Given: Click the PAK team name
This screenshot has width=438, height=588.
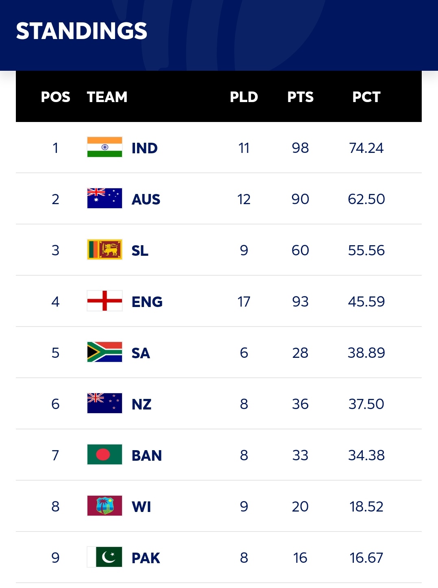Looking at the screenshot, I should [146, 558].
